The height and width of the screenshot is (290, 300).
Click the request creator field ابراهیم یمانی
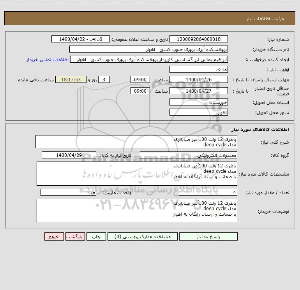(149, 59)
